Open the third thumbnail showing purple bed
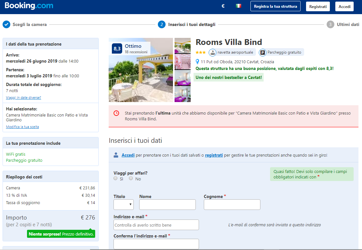362x250 pixels. tap(183, 78)
